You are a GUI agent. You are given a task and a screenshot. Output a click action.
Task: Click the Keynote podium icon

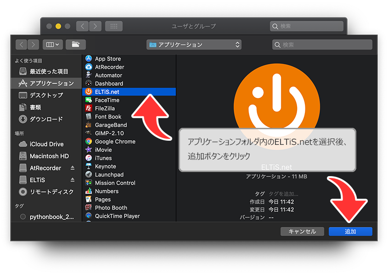point(89,166)
